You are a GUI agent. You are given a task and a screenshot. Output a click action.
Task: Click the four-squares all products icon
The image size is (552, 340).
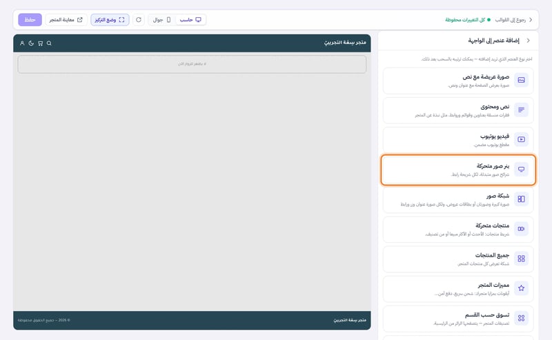point(521,259)
